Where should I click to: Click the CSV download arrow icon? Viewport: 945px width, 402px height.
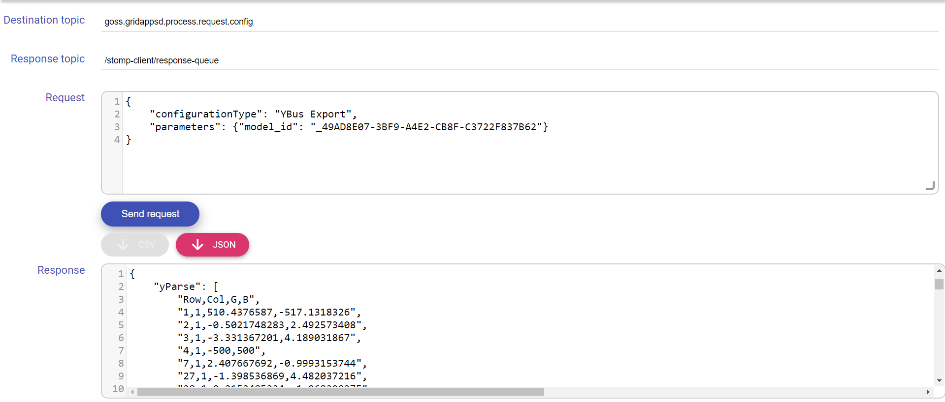[123, 245]
